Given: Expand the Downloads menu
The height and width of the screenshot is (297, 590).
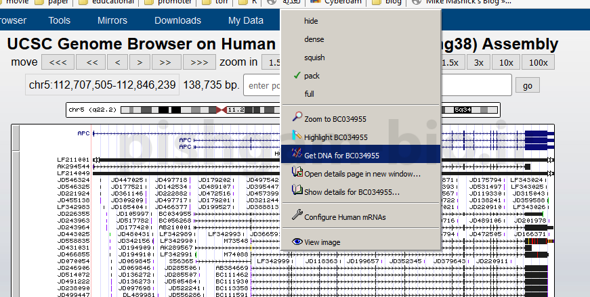Looking at the screenshot, I should coord(177,21).
